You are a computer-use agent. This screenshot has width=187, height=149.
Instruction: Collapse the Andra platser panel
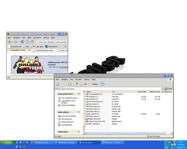79,112
